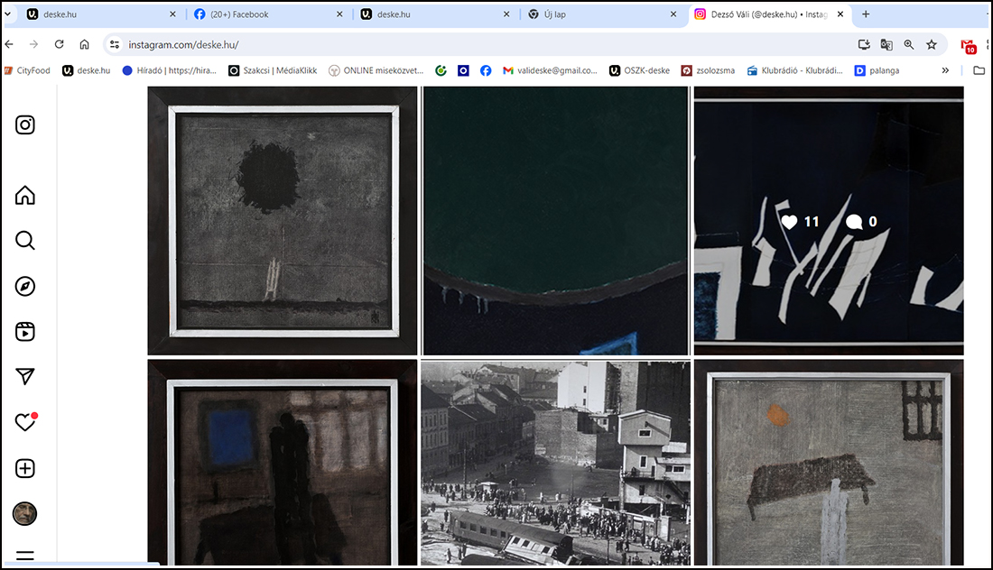Open profile avatar in sidebar
The height and width of the screenshot is (570, 993).
click(24, 513)
